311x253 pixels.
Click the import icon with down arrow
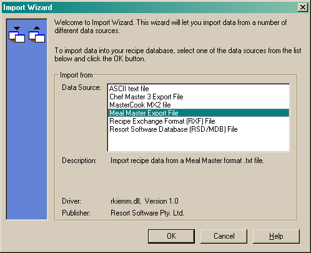pyautogui.click(x=17, y=34)
